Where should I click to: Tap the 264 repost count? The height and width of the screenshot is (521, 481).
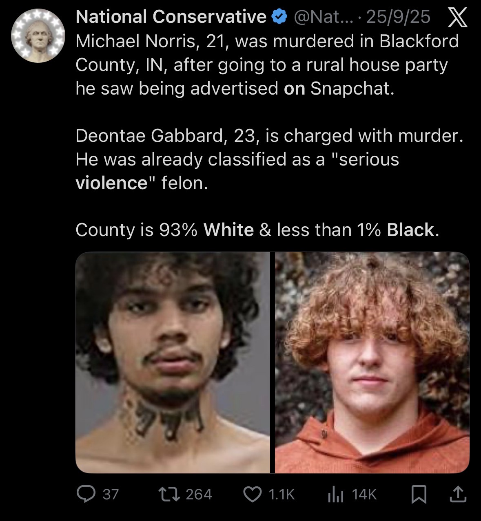[199, 495]
